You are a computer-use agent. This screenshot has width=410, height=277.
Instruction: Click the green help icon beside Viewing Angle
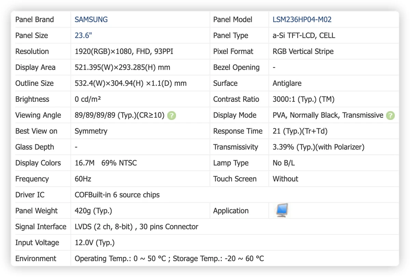(172, 116)
